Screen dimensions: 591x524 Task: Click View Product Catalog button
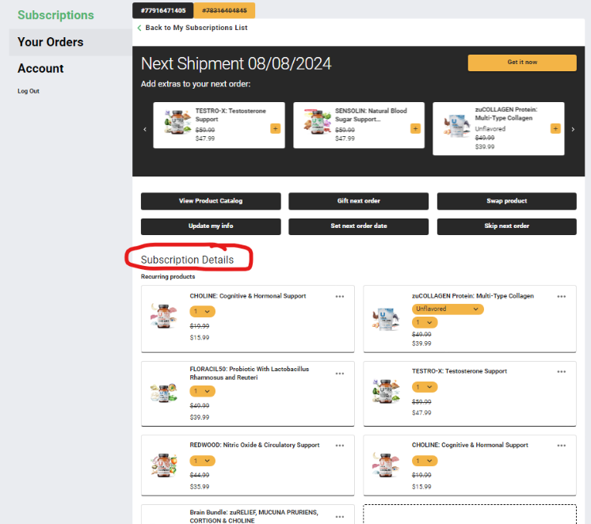(x=211, y=201)
